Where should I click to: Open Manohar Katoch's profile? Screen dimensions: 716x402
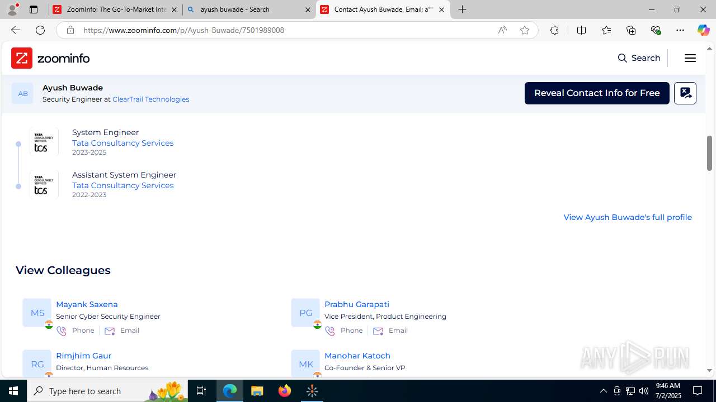(x=357, y=356)
